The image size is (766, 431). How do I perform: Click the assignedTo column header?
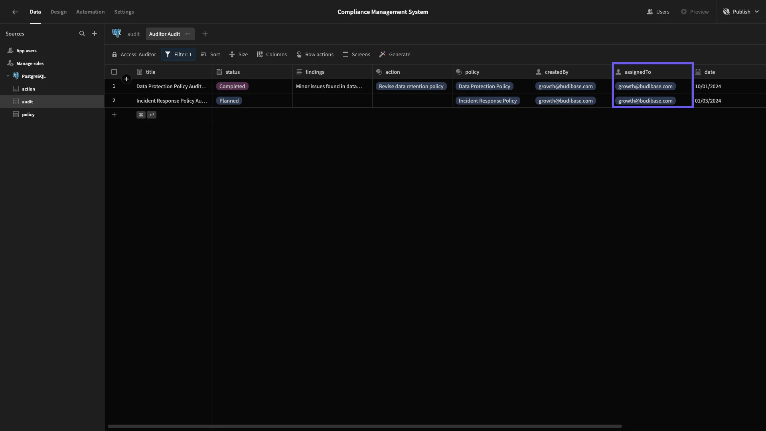[652, 72]
